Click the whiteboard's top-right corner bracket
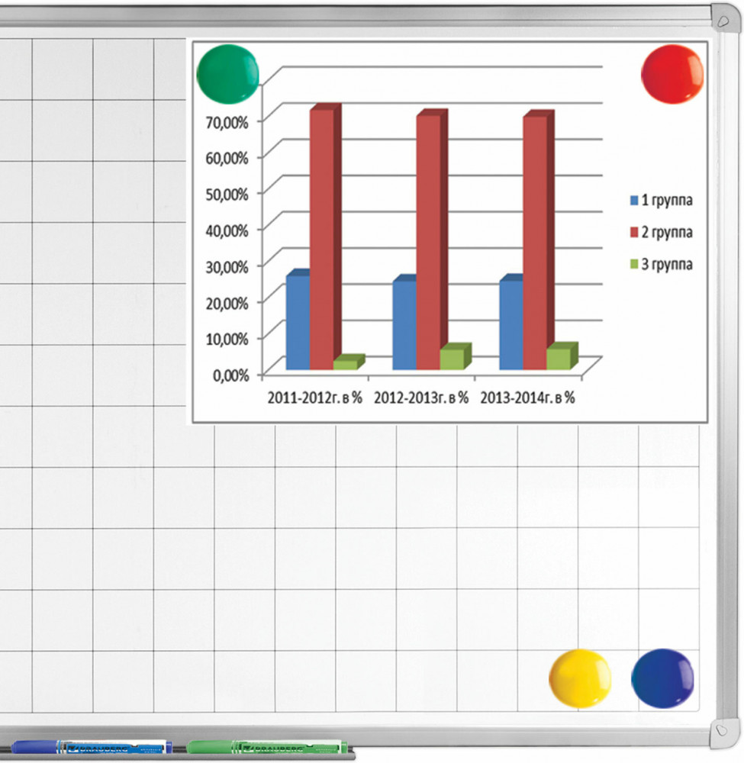744x763 pixels. 726,18
